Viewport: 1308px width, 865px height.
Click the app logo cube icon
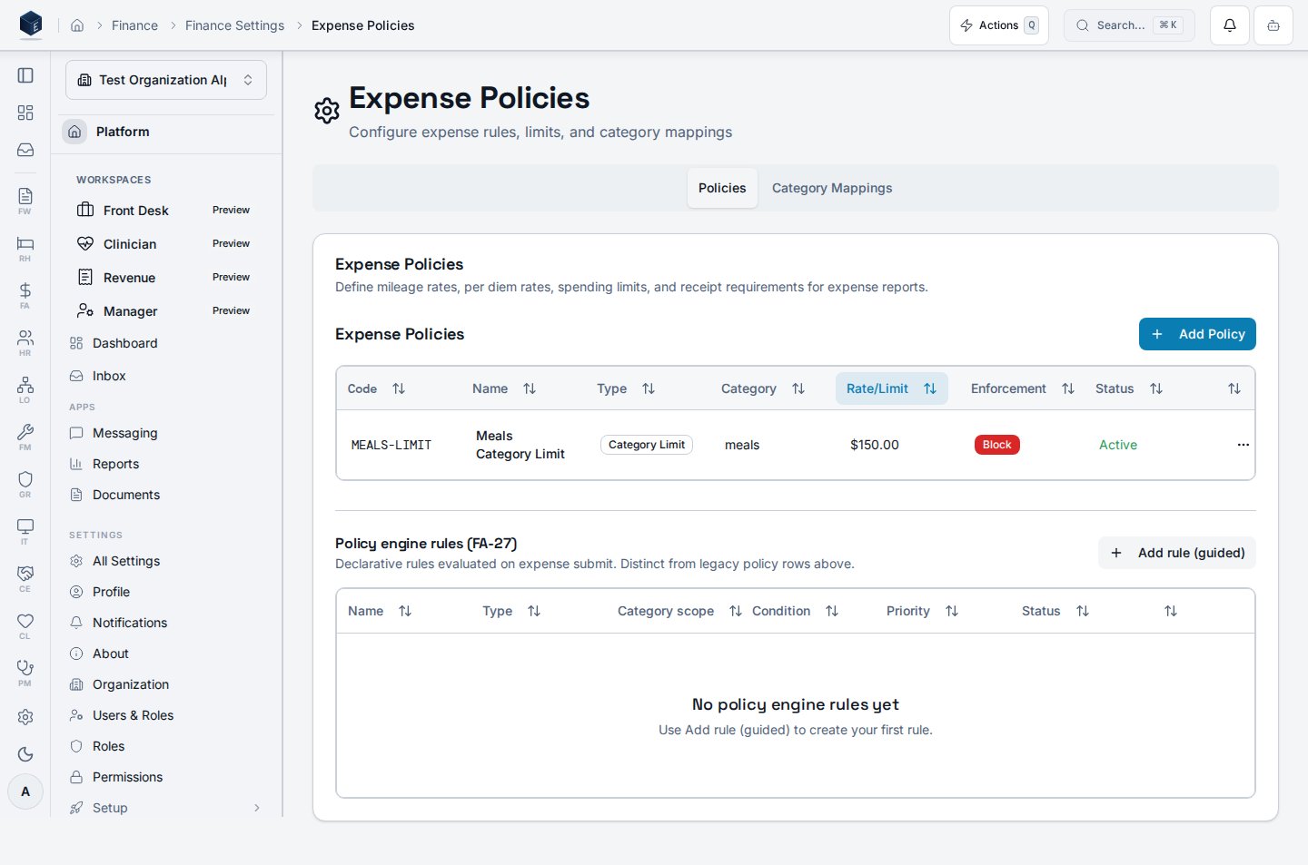31,25
